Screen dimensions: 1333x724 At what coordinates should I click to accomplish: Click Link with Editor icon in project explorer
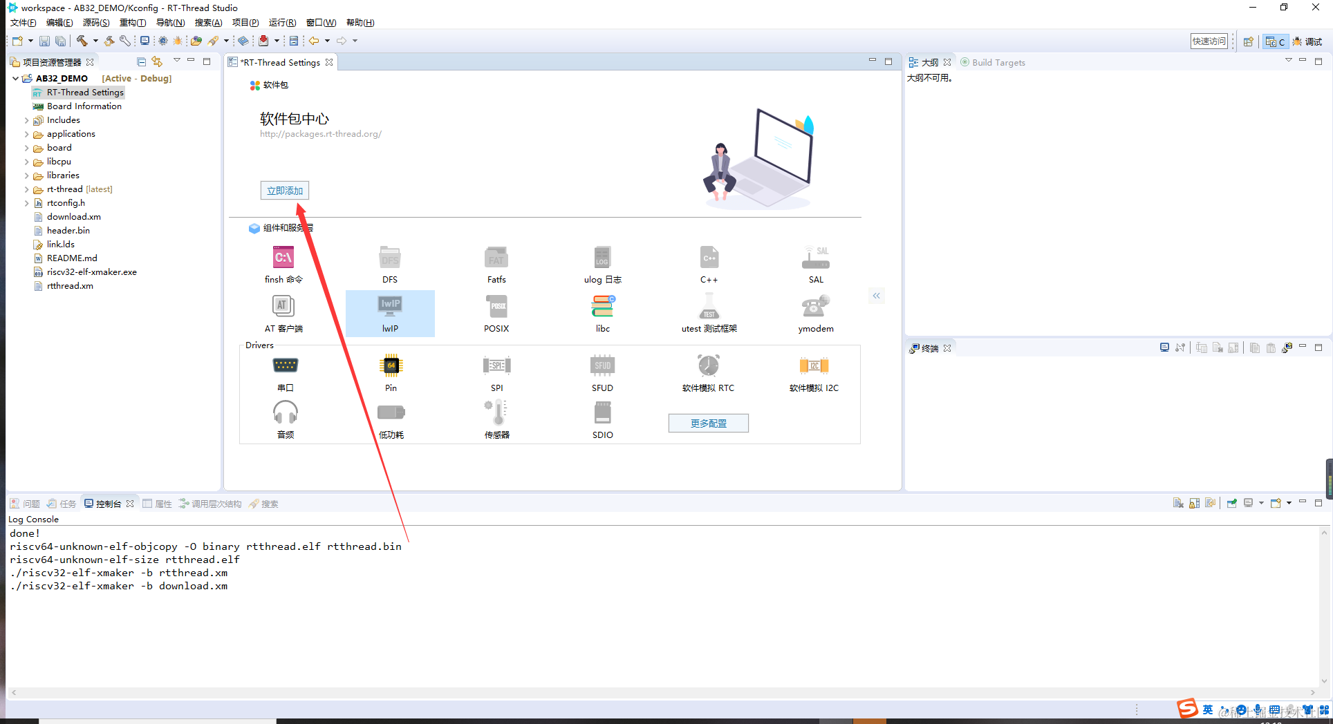[158, 61]
